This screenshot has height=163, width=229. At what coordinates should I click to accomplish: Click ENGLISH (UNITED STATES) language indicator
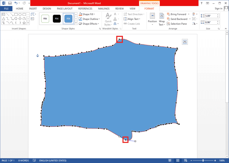click(x=53, y=160)
